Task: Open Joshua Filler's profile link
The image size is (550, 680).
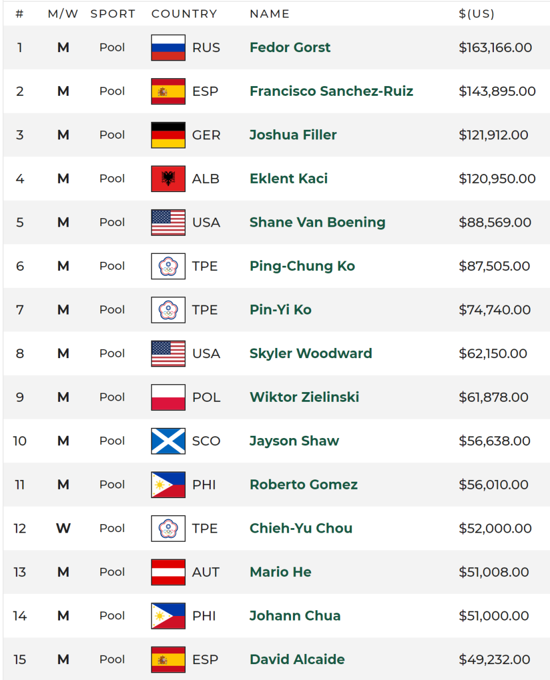Action: tap(293, 135)
